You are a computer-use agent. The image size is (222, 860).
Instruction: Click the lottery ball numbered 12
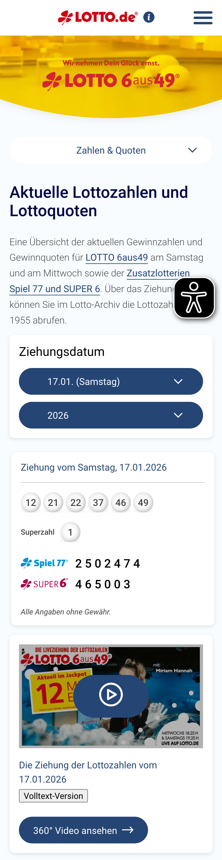coord(31,502)
